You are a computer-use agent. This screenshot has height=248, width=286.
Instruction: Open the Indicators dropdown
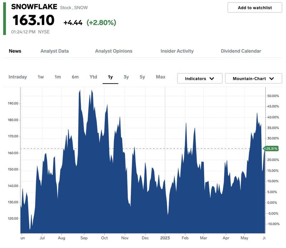[200, 79]
